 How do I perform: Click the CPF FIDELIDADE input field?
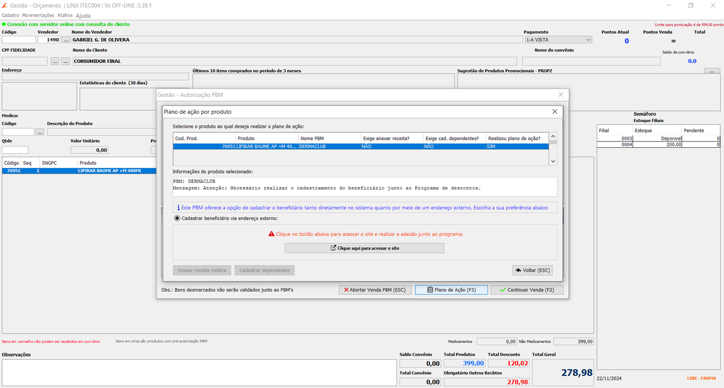click(x=24, y=61)
